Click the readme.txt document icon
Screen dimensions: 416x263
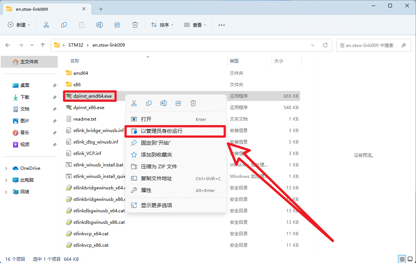pyautogui.click(x=69, y=119)
